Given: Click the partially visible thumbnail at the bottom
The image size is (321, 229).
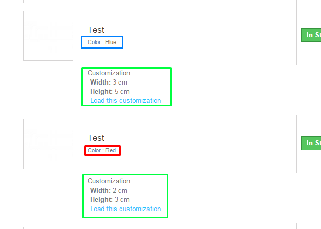Looking at the screenshot, I should [48, 227].
